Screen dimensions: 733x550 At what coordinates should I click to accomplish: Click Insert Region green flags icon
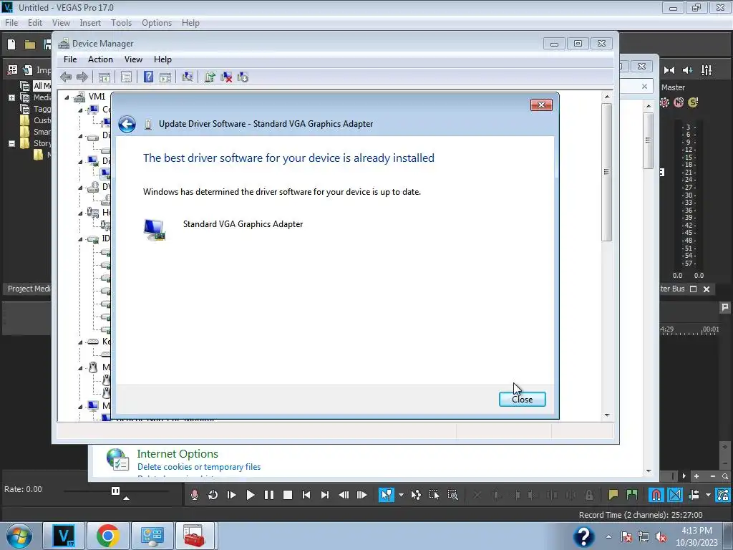click(x=632, y=495)
